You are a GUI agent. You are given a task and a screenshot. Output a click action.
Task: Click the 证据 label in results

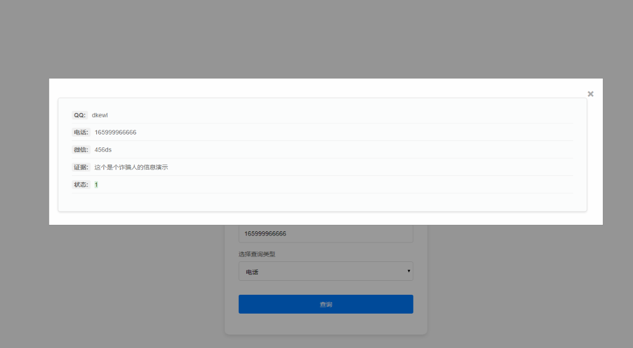(81, 167)
